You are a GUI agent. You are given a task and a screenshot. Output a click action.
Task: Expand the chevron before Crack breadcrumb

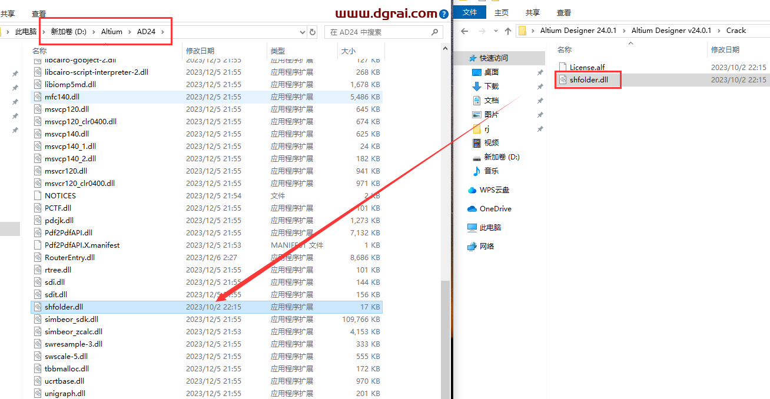tap(719, 31)
